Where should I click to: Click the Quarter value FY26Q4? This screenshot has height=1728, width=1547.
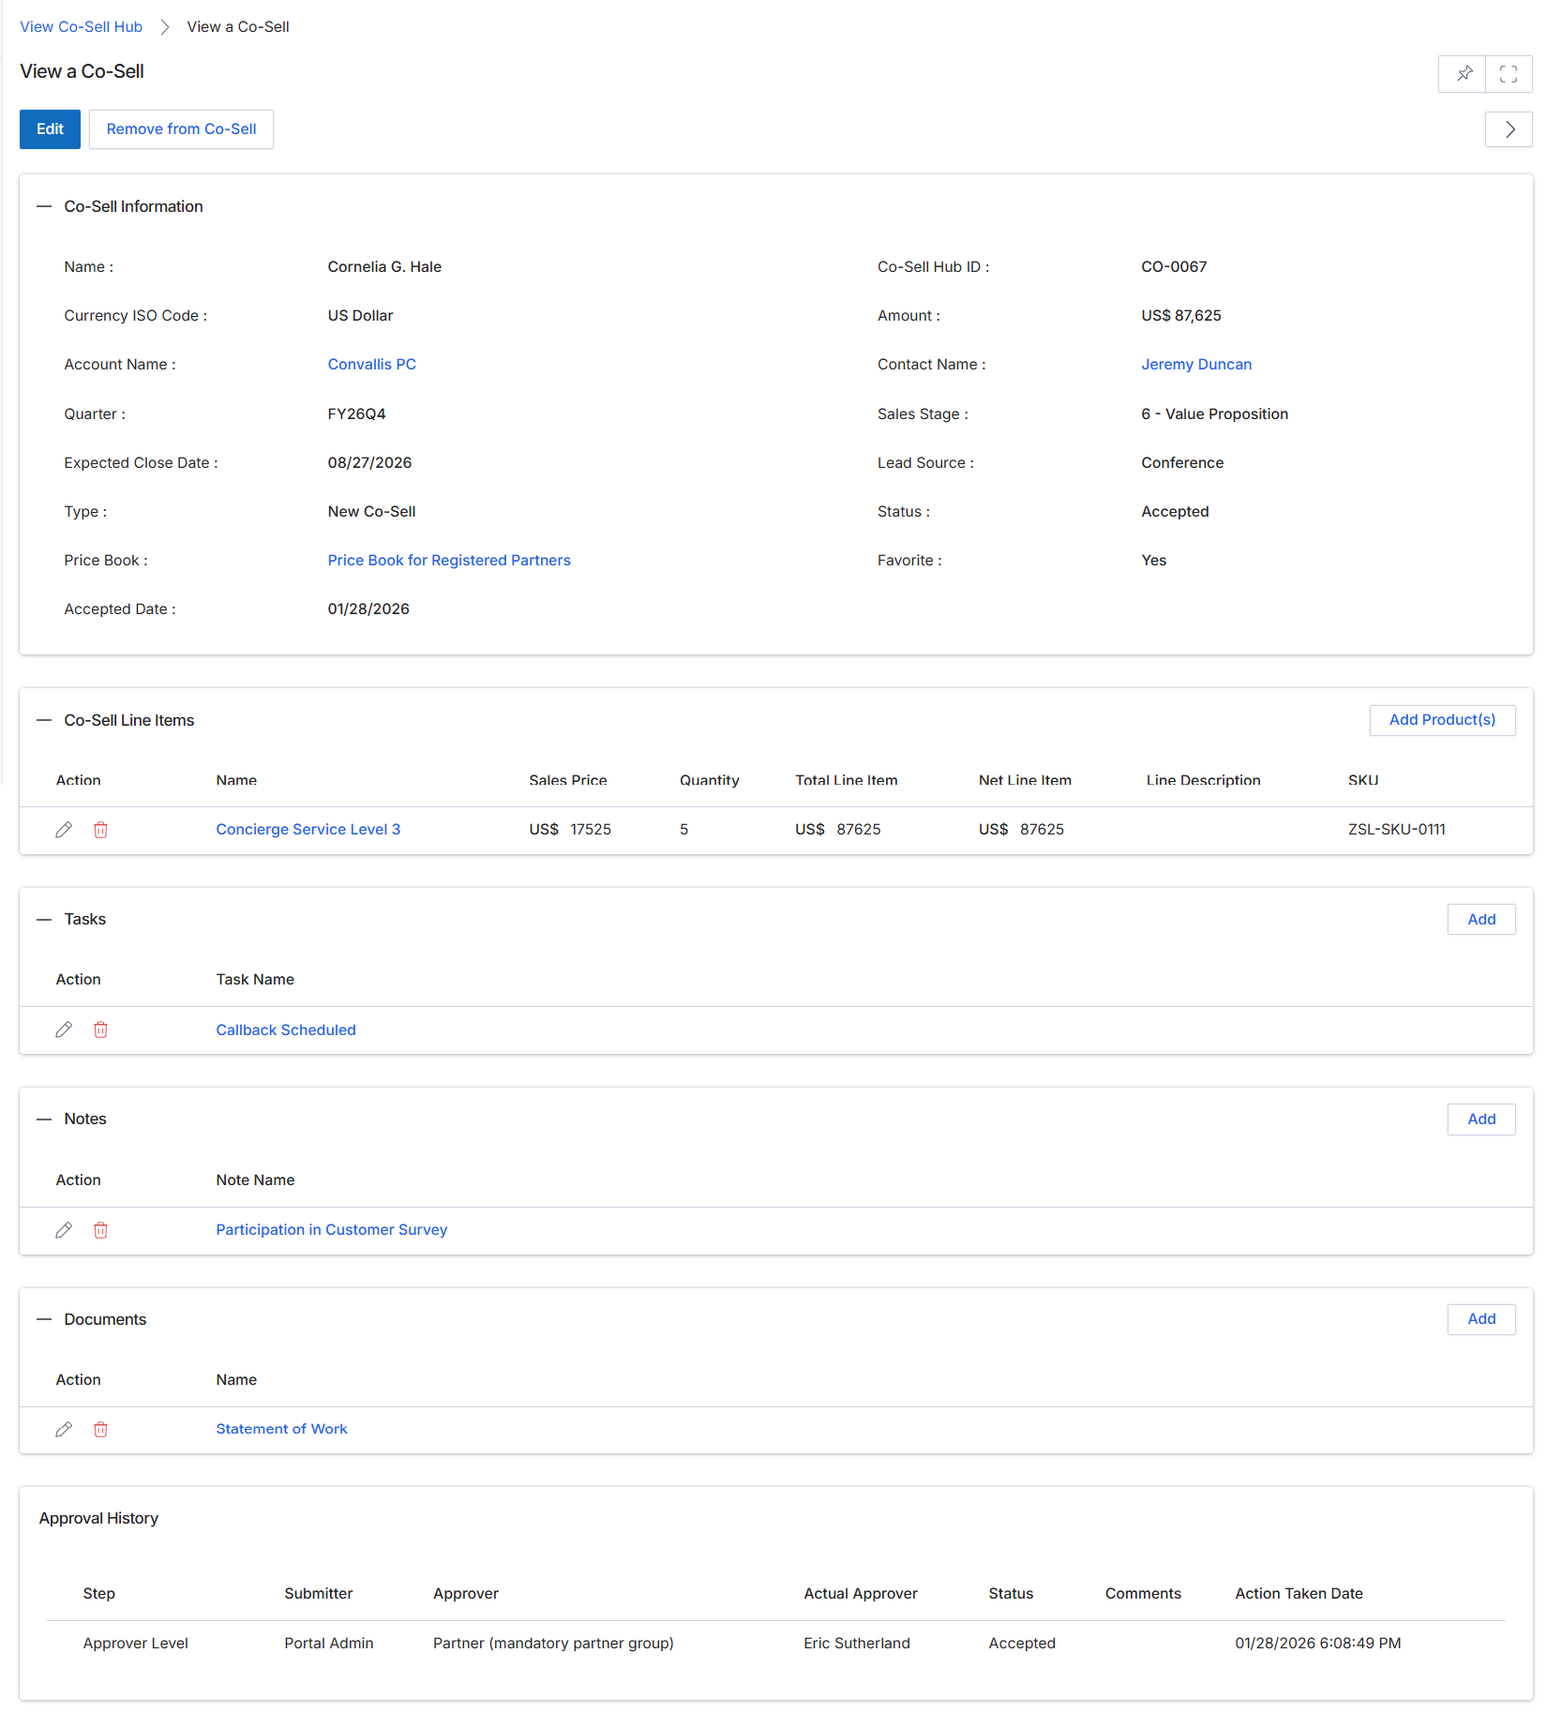tap(356, 414)
